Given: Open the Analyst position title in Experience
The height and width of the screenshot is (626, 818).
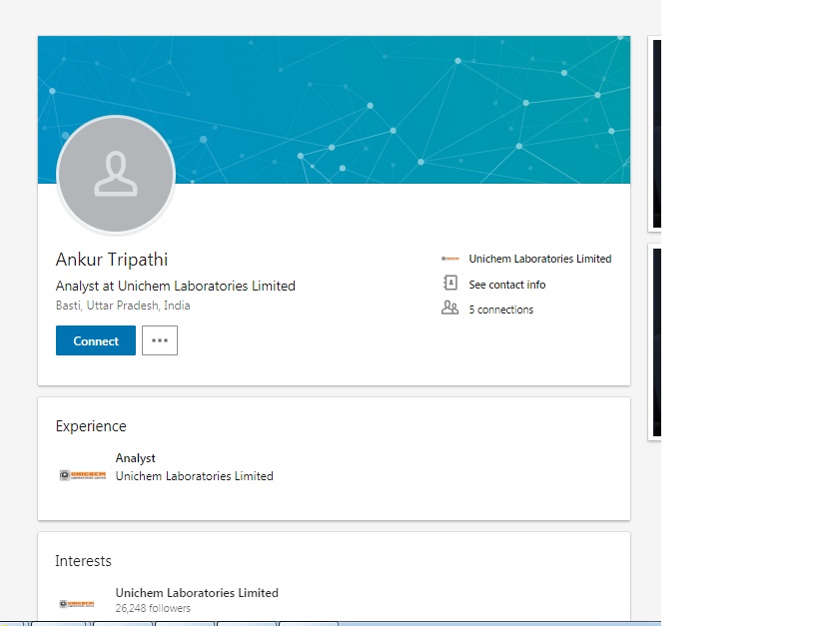Looking at the screenshot, I should 135,458.
